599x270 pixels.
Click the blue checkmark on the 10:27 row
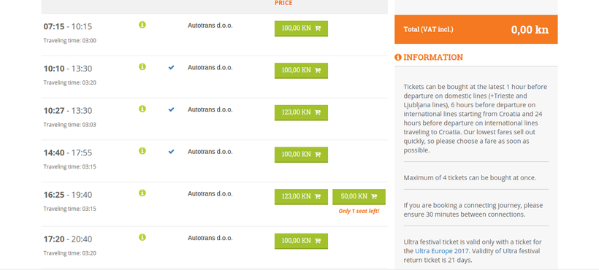(x=171, y=109)
